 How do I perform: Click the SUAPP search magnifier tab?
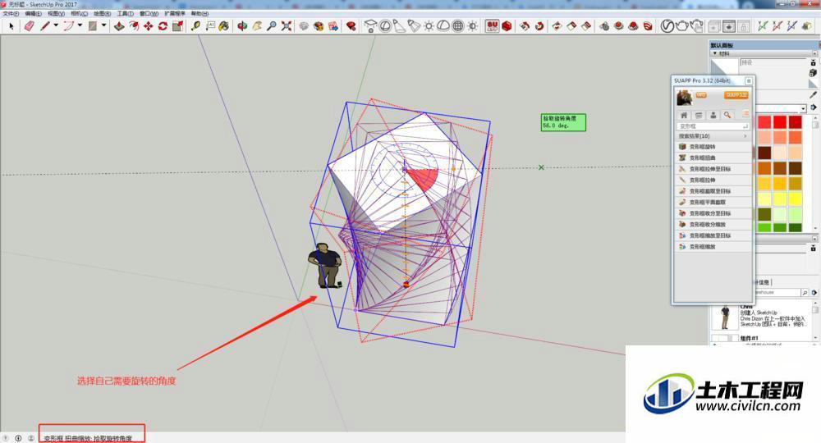pos(727,115)
